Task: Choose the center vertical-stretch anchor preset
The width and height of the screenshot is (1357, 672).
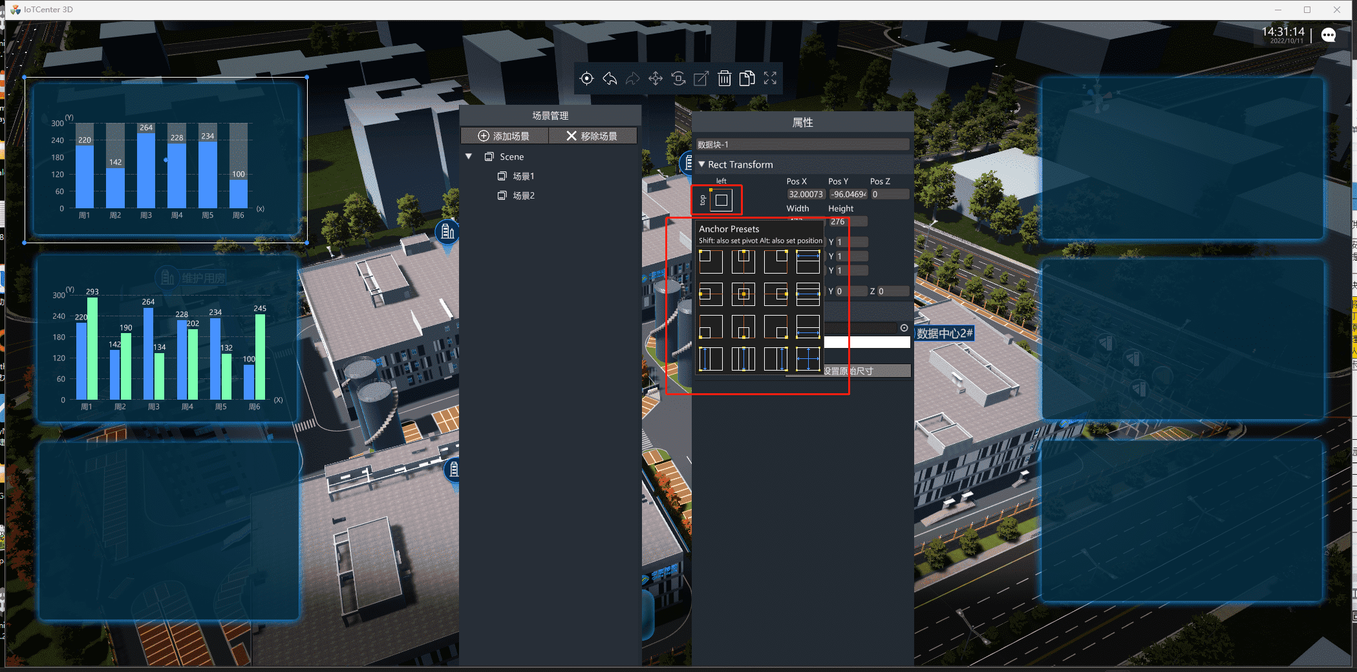Action: [743, 358]
